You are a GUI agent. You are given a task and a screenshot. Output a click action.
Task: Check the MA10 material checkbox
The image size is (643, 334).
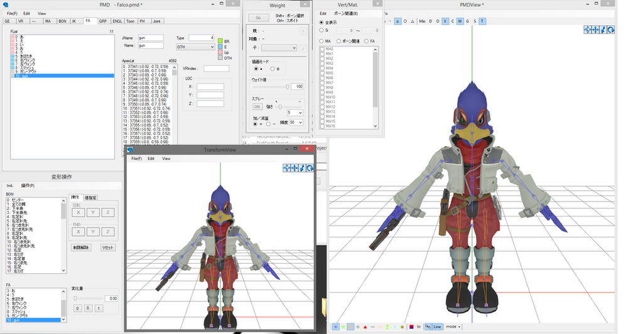point(322,97)
